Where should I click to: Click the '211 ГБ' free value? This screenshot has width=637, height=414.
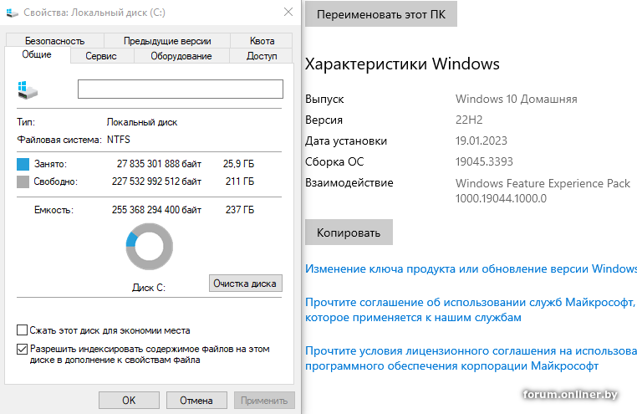coord(240,181)
